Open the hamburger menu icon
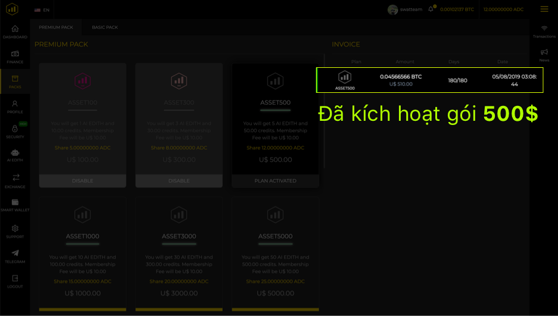Viewport: 558px width, 316px height. [544, 9]
